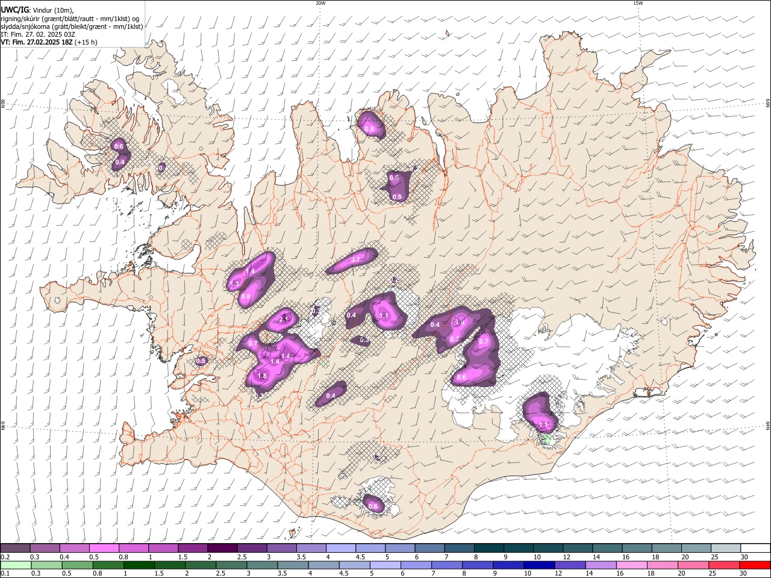Click the '2.1' snowfall value on the map
771x578 pixels.
click(x=284, y=319)
